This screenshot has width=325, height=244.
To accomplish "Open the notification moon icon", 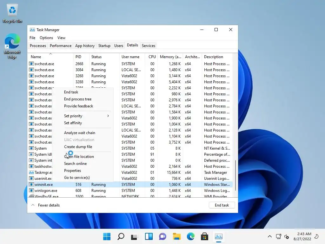I will click(316, 236).
